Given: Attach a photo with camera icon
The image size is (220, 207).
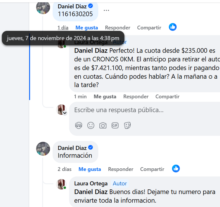Looking at the screenshot, I should (103, 125).
